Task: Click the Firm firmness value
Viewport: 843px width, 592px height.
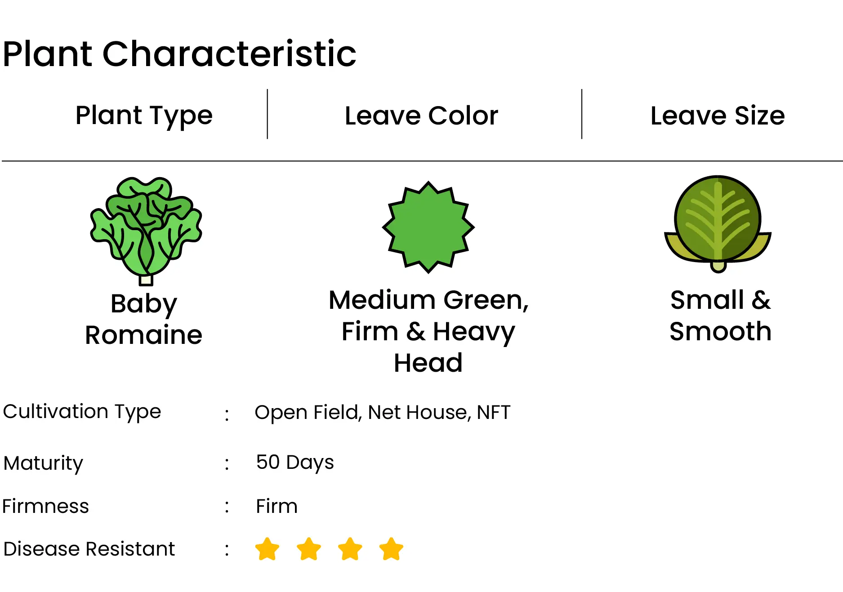Action: (277, 506)
